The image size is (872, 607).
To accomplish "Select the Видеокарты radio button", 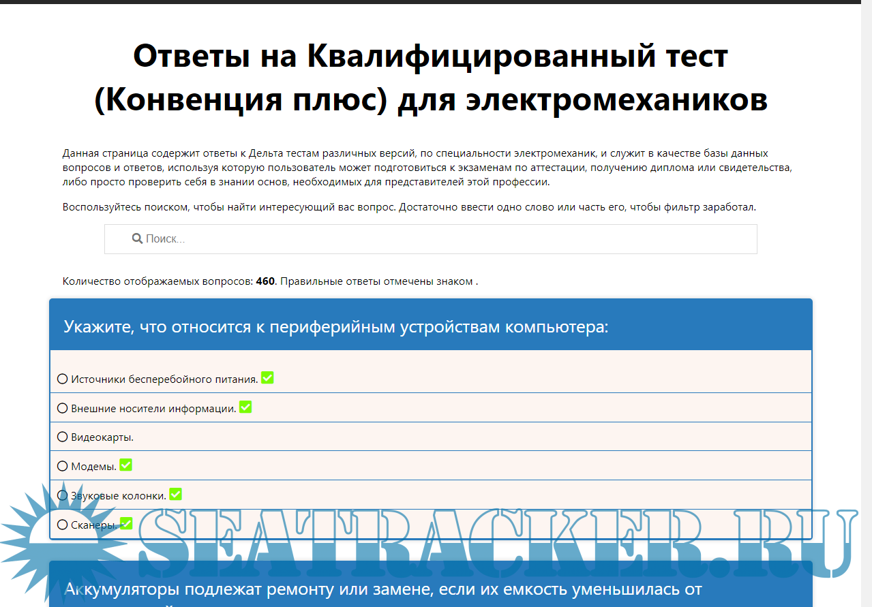I will (63, 437).
